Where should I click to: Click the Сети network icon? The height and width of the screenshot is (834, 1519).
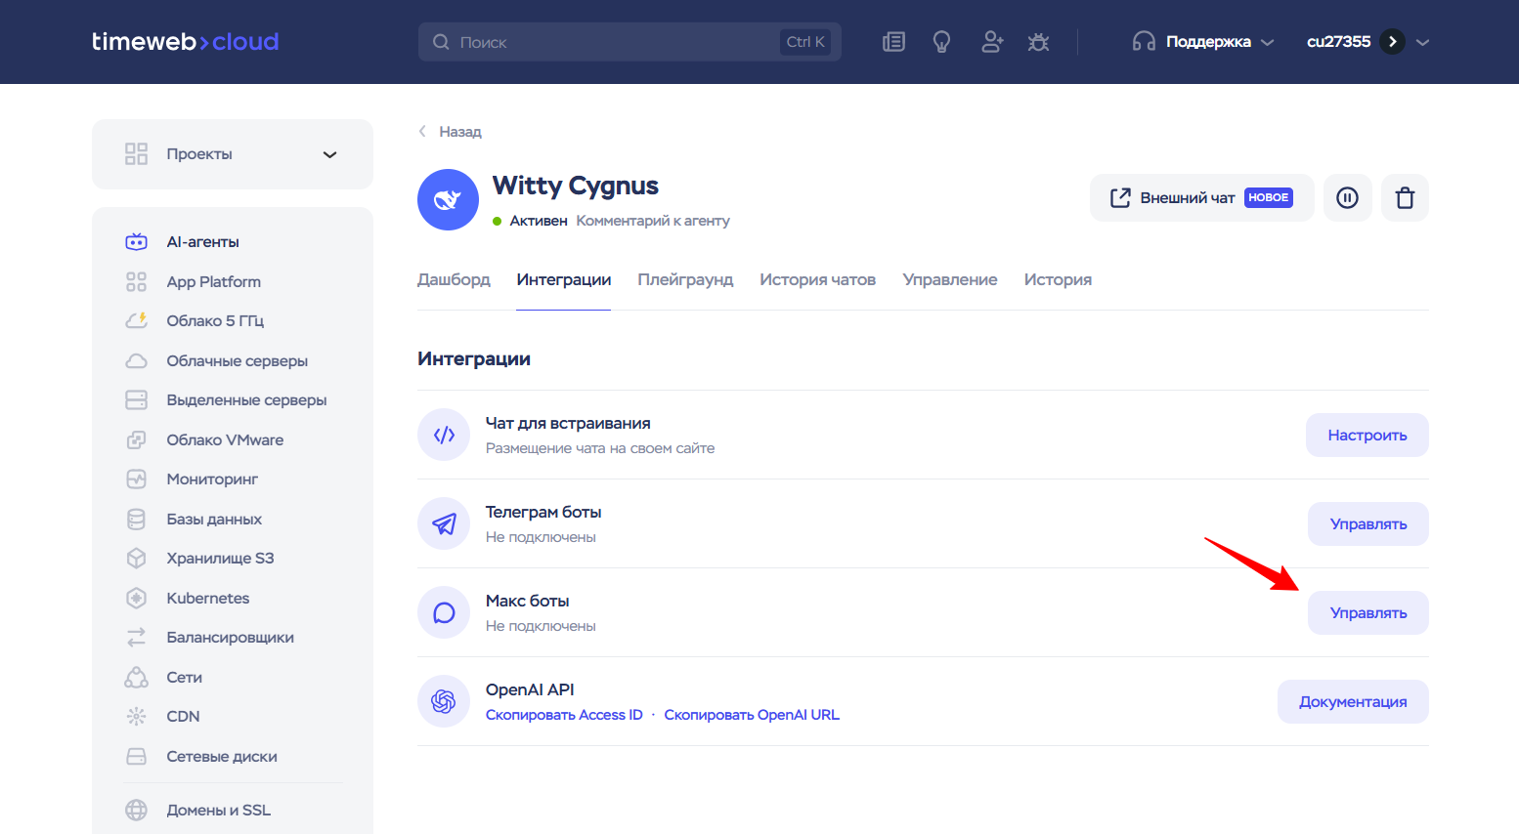[137, 677]
